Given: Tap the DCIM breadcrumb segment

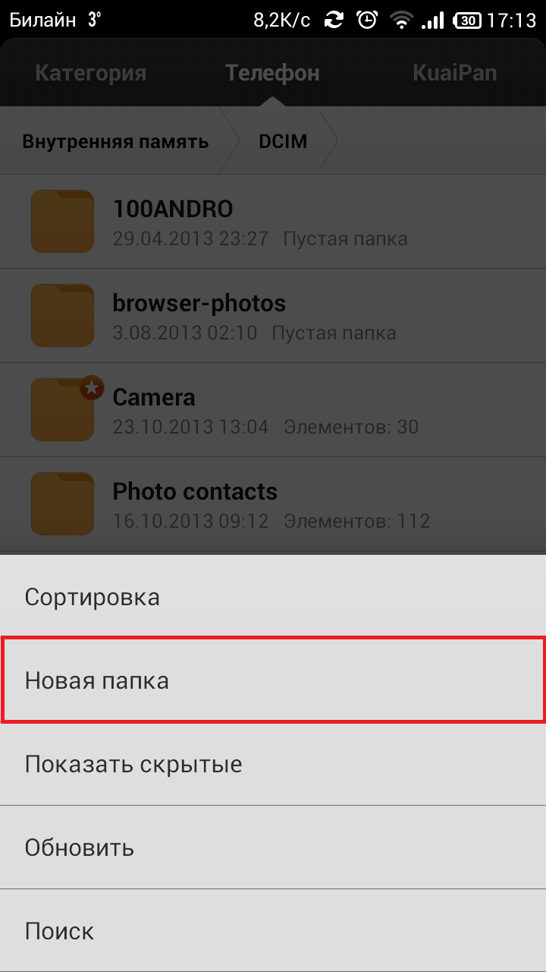Looking at the screenshot, I should (283, 141).
